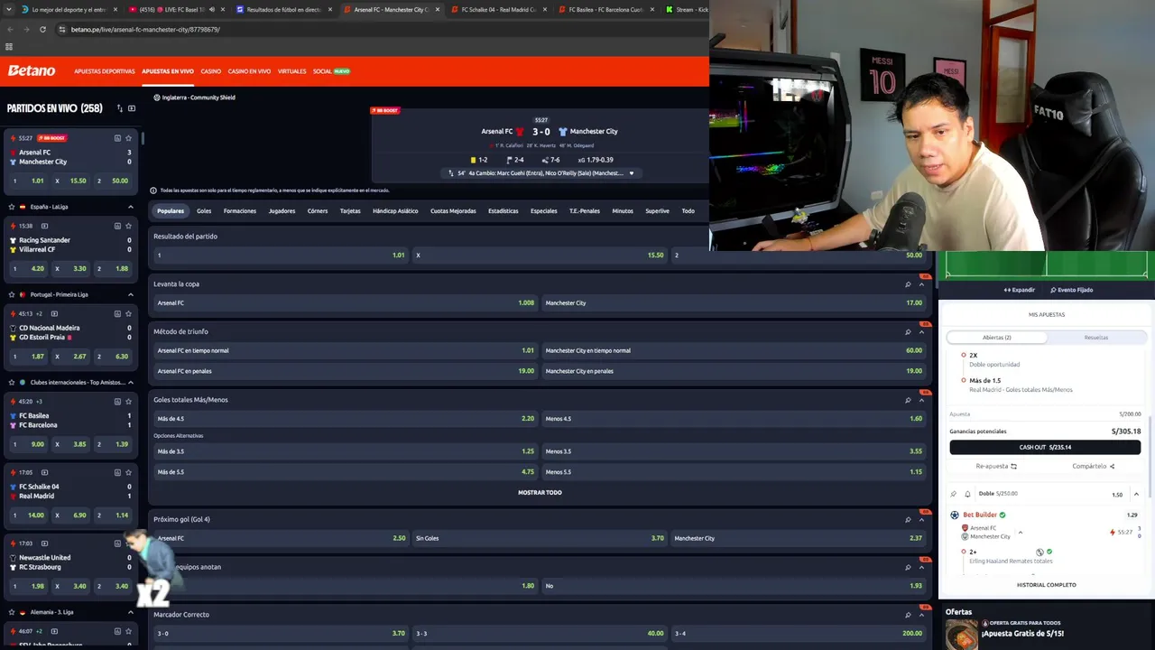This screenshot has width=1155, height=650.
Task: Pin the Próximo gol market
Action: click(908, 520)
